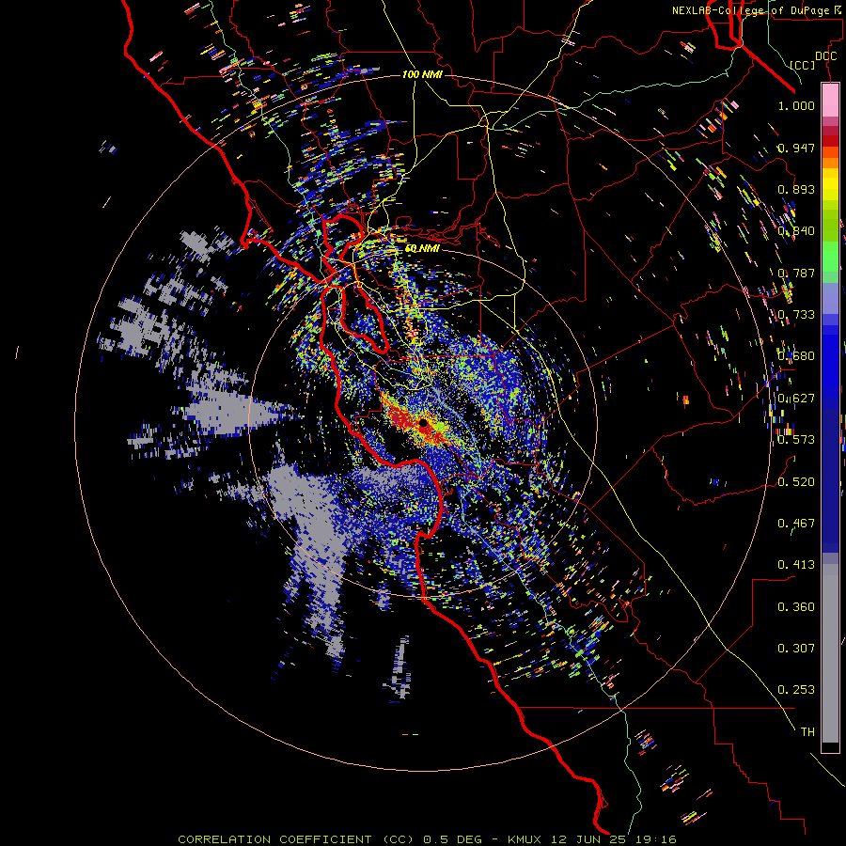Click the 0.520 scale value
Image resolution: width=846 pixels, height=846 pixels.
796,482
